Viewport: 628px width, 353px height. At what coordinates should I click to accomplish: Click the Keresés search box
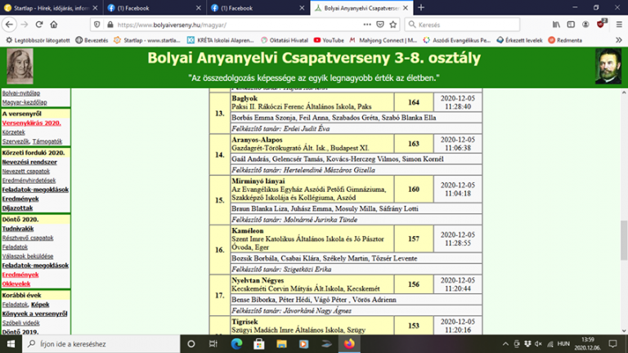(462, 25)
